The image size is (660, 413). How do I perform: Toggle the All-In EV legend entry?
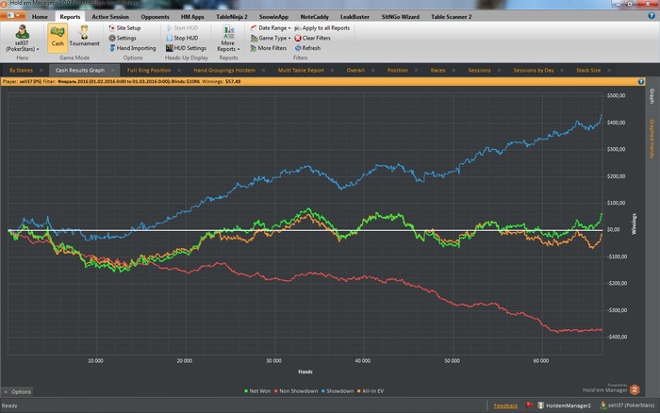371,391
